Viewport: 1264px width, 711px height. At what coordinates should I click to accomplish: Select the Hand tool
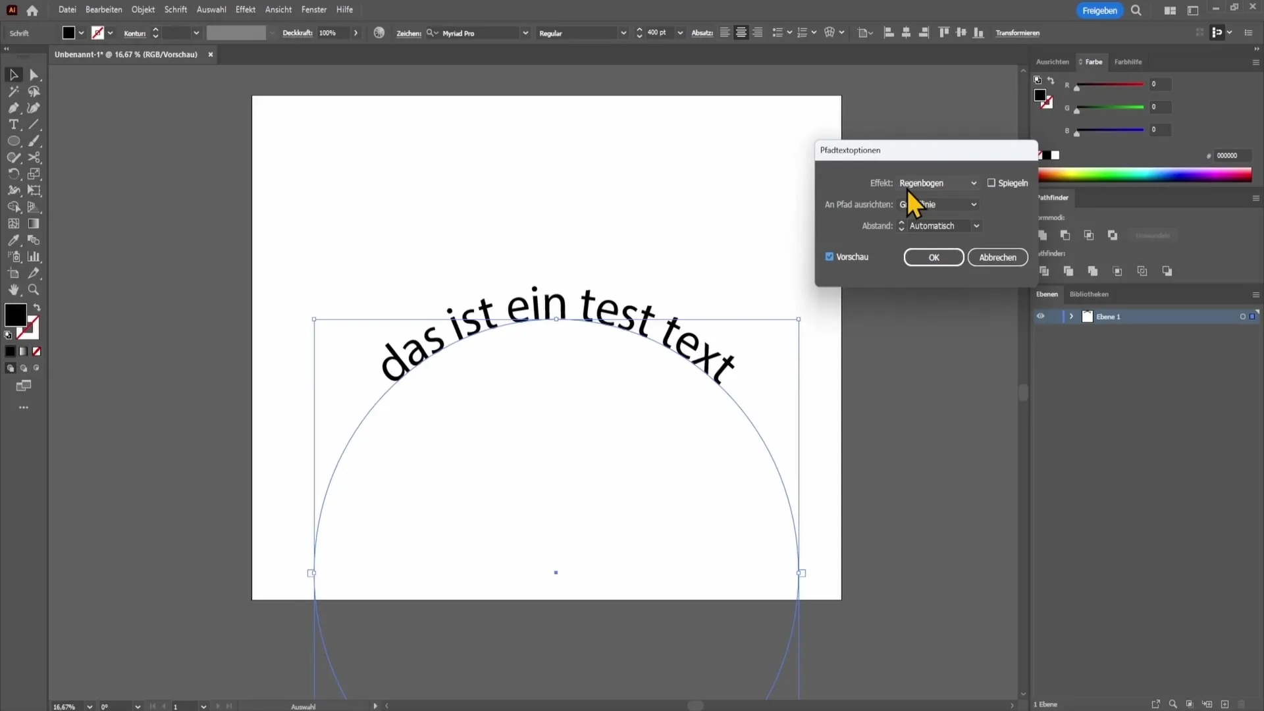(x=13, y=290)
